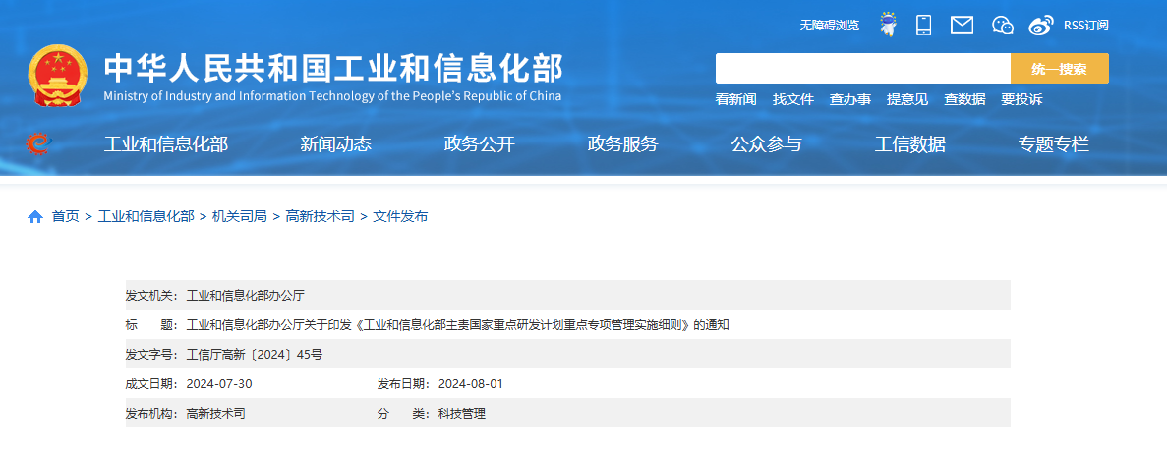Image resolution: width=1167 pixels, height=453 pixels.
Task: Go to 机关司局 in the breadcrumb
Action: (240, 217)
